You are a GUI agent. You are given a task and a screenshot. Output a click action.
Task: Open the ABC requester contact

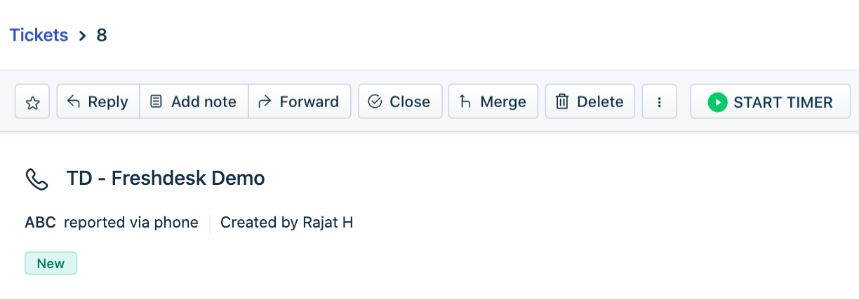[40, 223]
